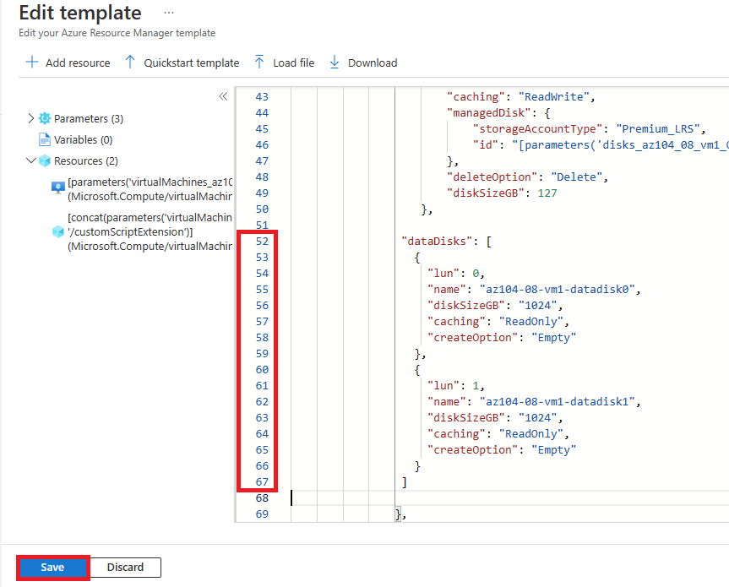The height and width of the screenshot is (587, 729).
Task: Expand the Parameters (3) node
Action: pyautogui.click(x=30, y=118)
